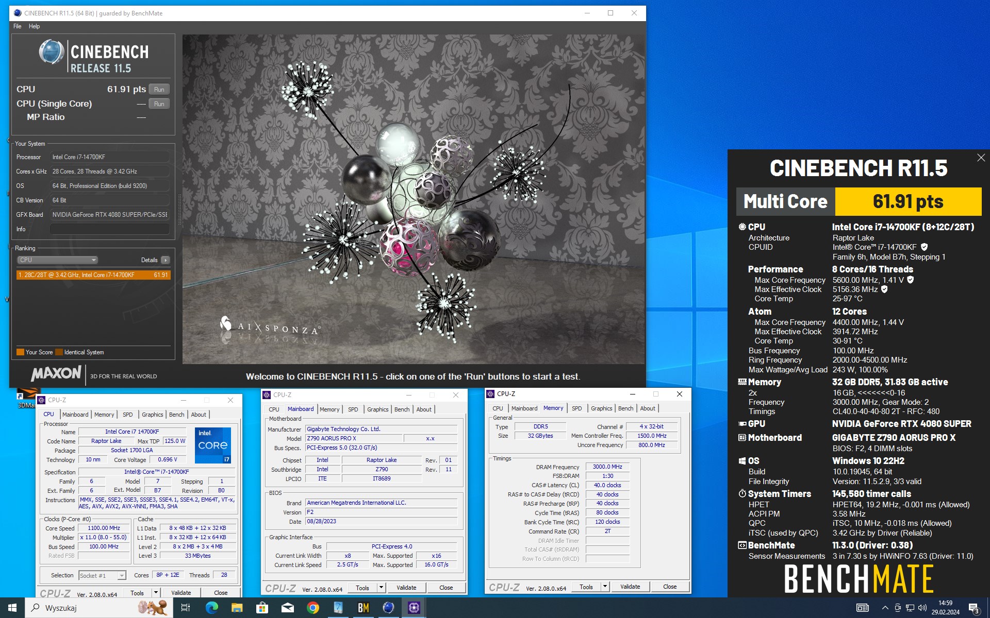
Task: Click the Cinebench title bar app icon
Action: click(x=18, y=13)
